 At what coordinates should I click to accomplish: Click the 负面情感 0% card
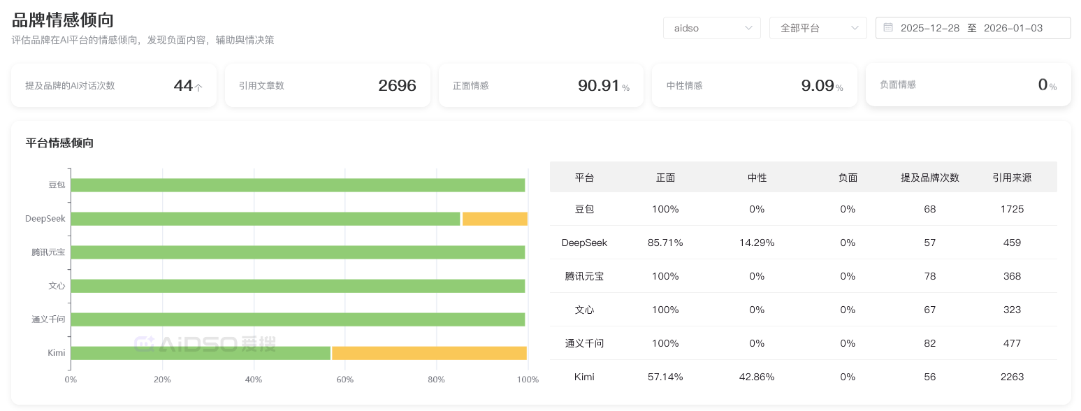coord(968,85)
